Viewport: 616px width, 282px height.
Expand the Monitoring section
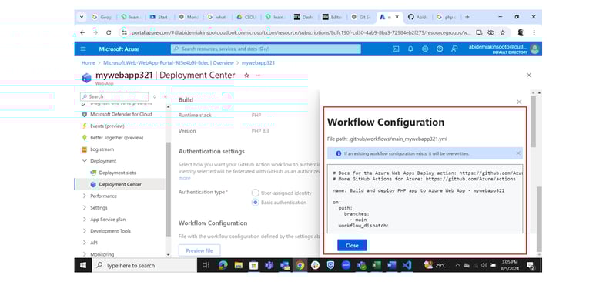click(x=85, y=254)
